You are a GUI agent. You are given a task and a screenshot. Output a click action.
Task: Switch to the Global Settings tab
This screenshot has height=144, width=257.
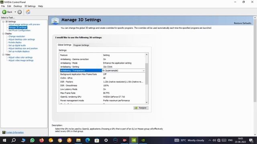coord(64,45)
